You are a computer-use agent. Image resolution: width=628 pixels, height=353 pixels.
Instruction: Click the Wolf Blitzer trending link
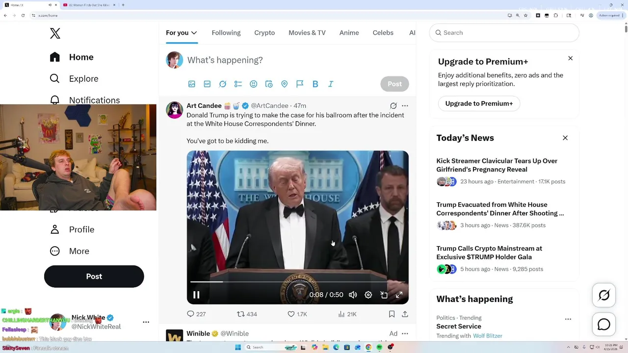click(x=487, y=336)
